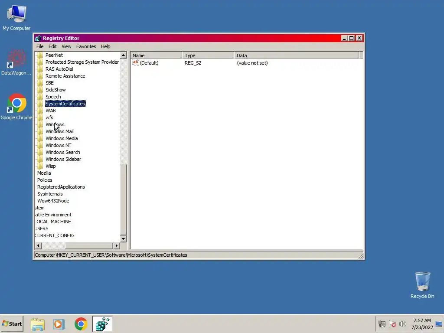
Task: Select the Windows Sidebar key
Action: [63, 159]
